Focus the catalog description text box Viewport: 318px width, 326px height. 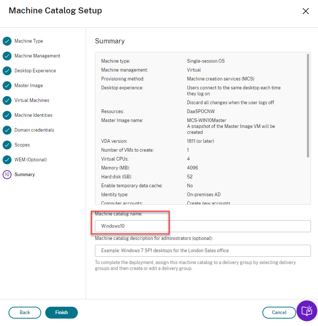point(203,251)
